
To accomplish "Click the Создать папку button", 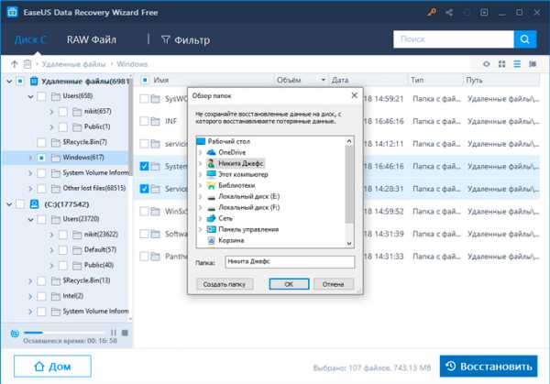I will click(x=225, y=284).
